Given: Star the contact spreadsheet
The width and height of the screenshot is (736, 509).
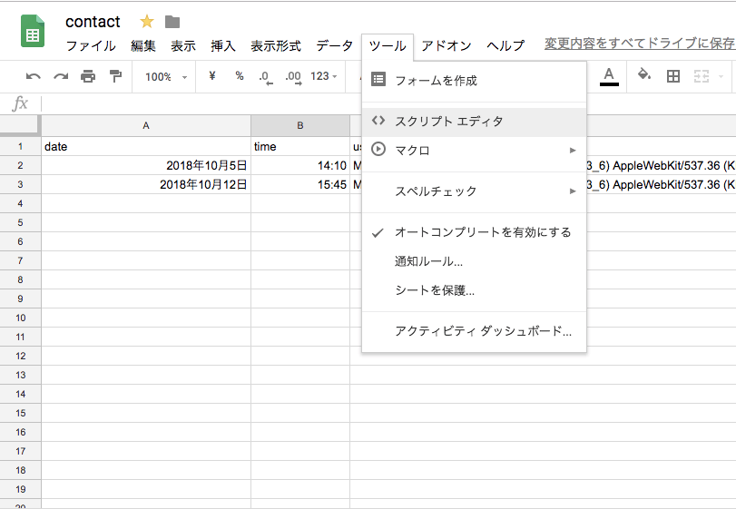Looking at the screenshot, I should pyautogui.click(x=147, y=22).
